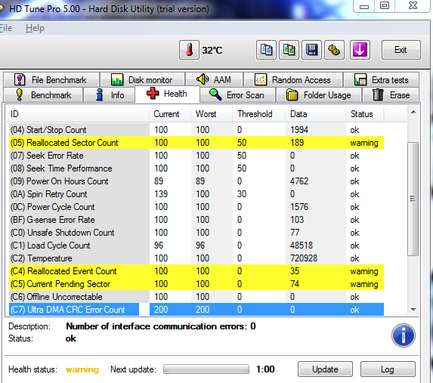Image resolution: width=433 pixels, height=383 pixels.
Task: Click the attribute list scrollbar thumb
Action: [413, 199]
